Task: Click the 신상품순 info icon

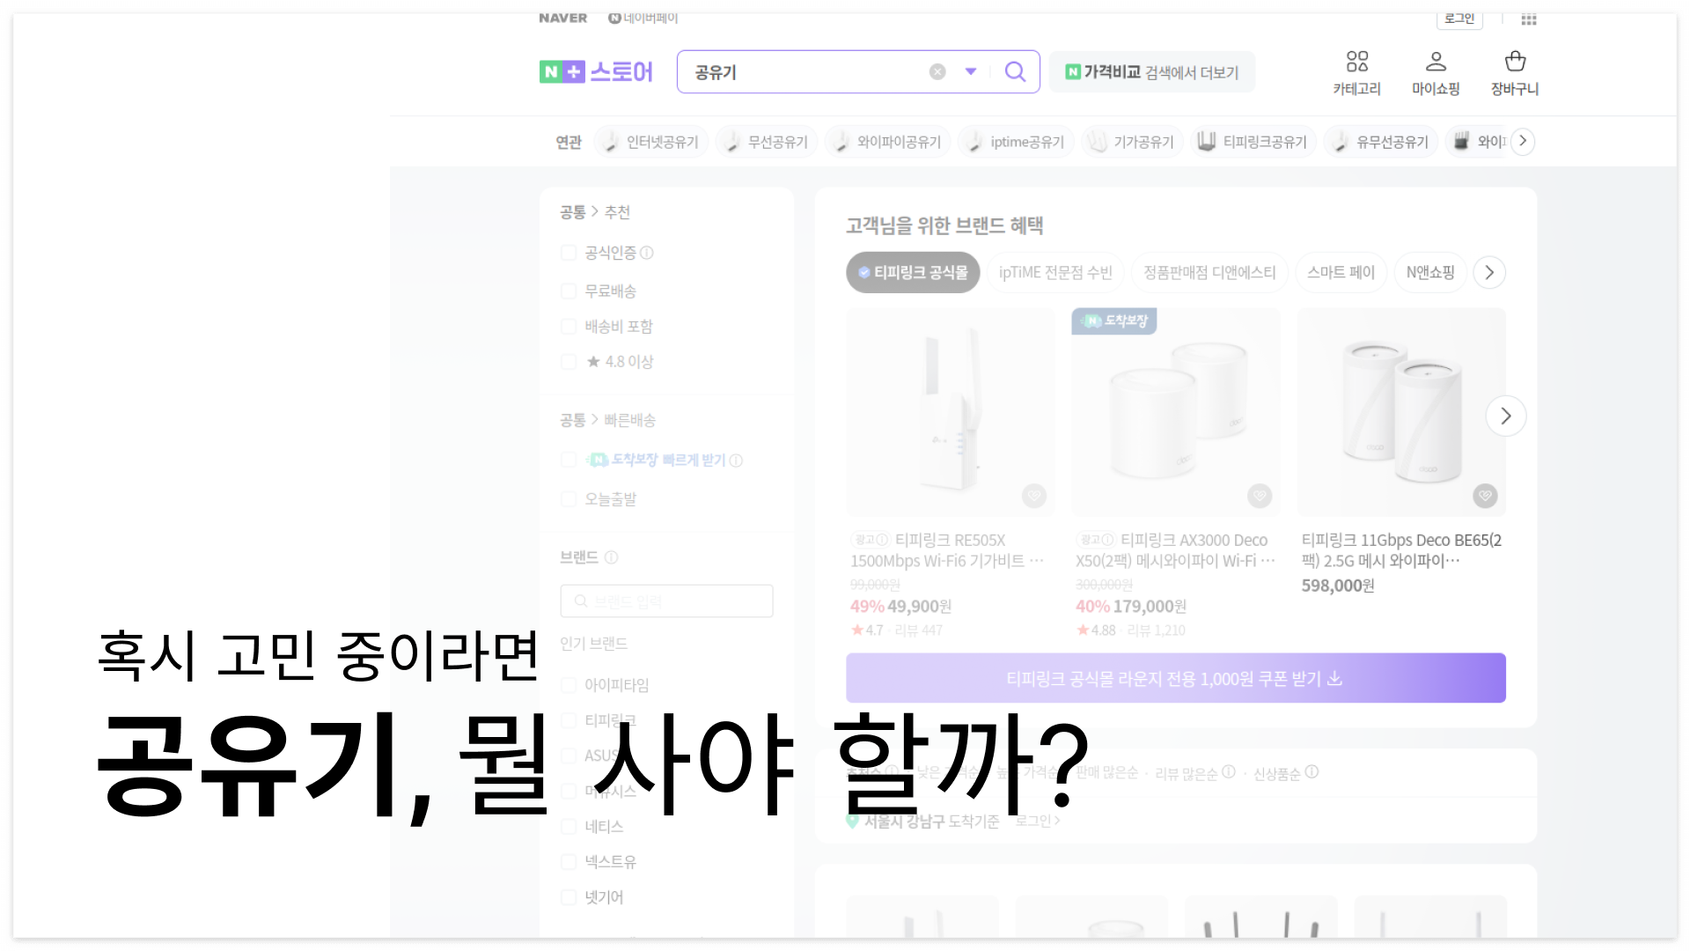Action: pyautogui.click(x=1312, y=771)
